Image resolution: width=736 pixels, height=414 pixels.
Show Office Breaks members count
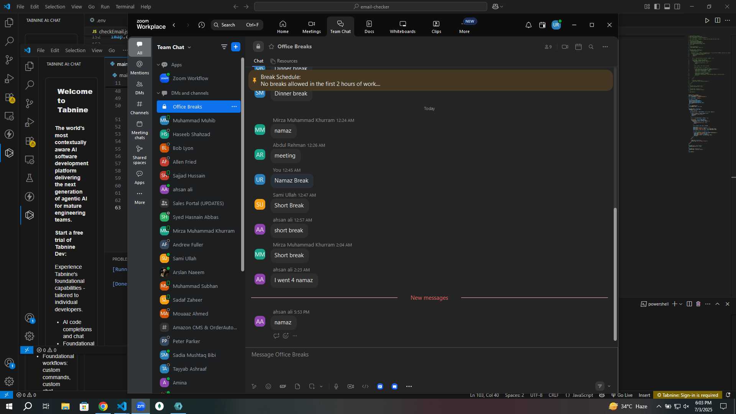[x=548, y=47]
